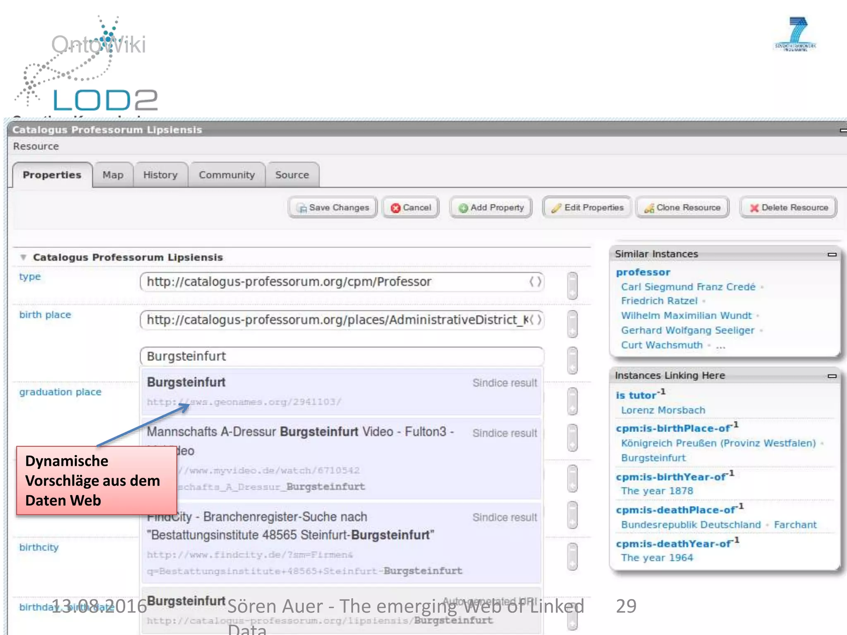Click the Edit Properties pencil button

point(587,208)
